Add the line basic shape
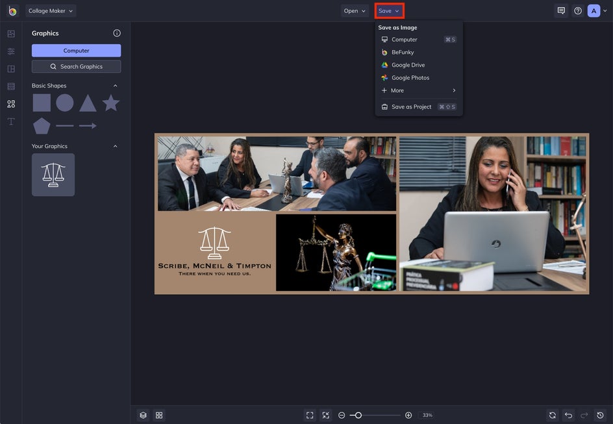 coord(64,125)
